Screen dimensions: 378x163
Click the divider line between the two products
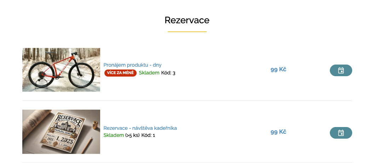pyautogui.click(x=187, y=101)
